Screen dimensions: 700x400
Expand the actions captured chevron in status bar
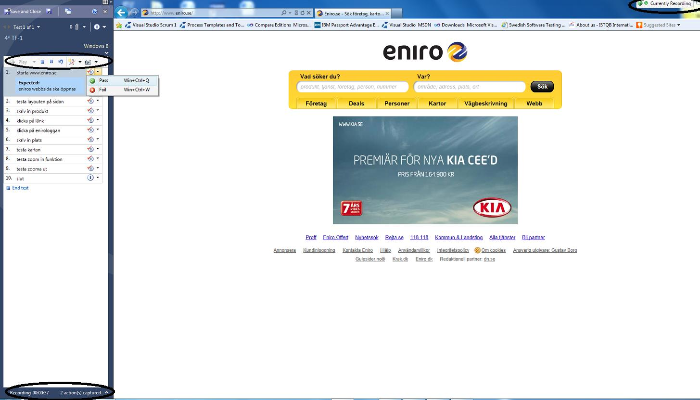click(x=107, y=393)
